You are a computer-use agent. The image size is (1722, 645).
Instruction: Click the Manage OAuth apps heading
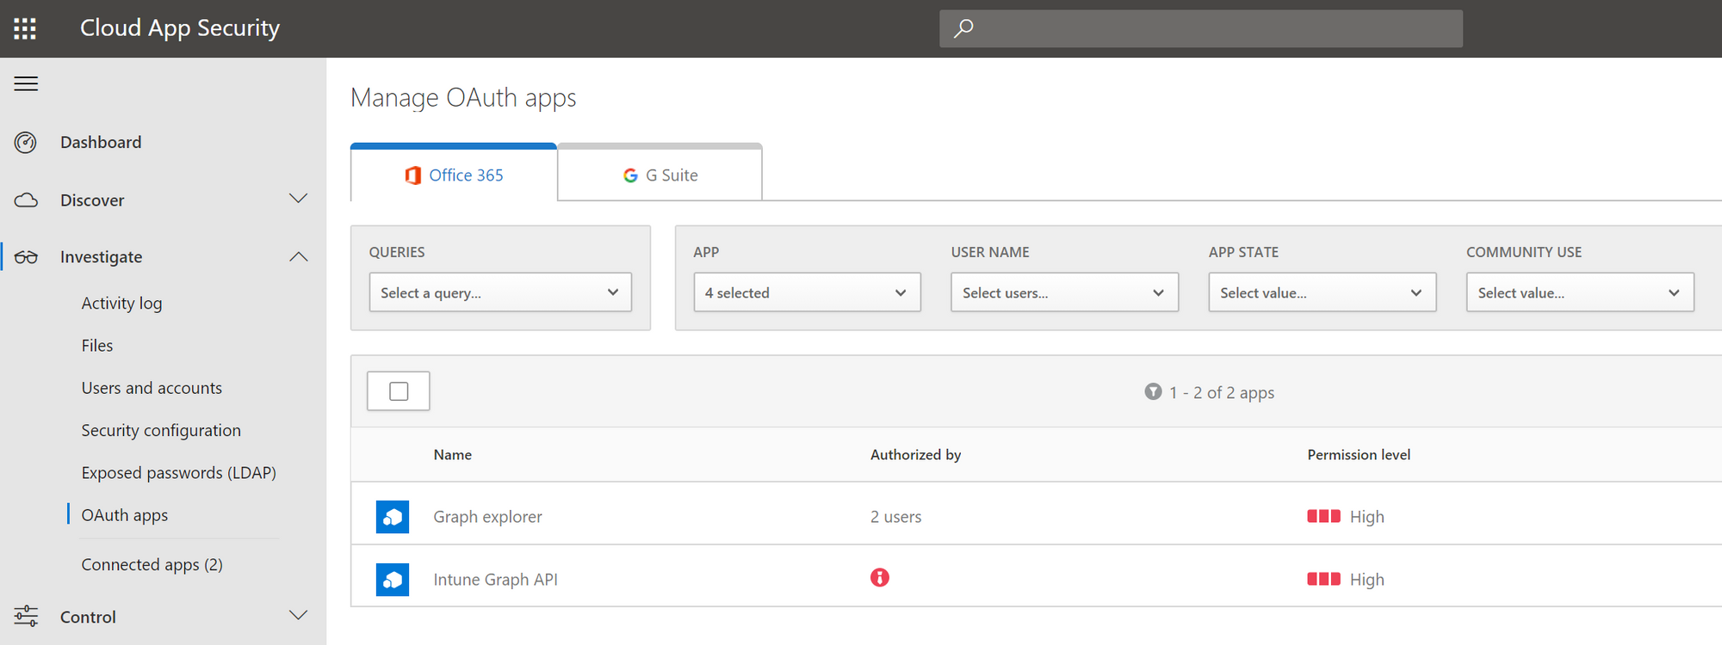(x=463, y=98)
